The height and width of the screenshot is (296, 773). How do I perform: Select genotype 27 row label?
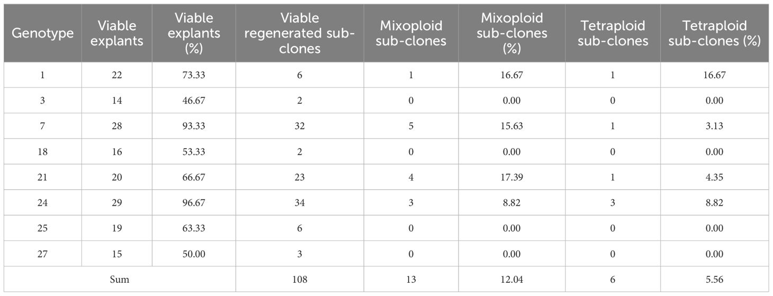coord(42,254)
